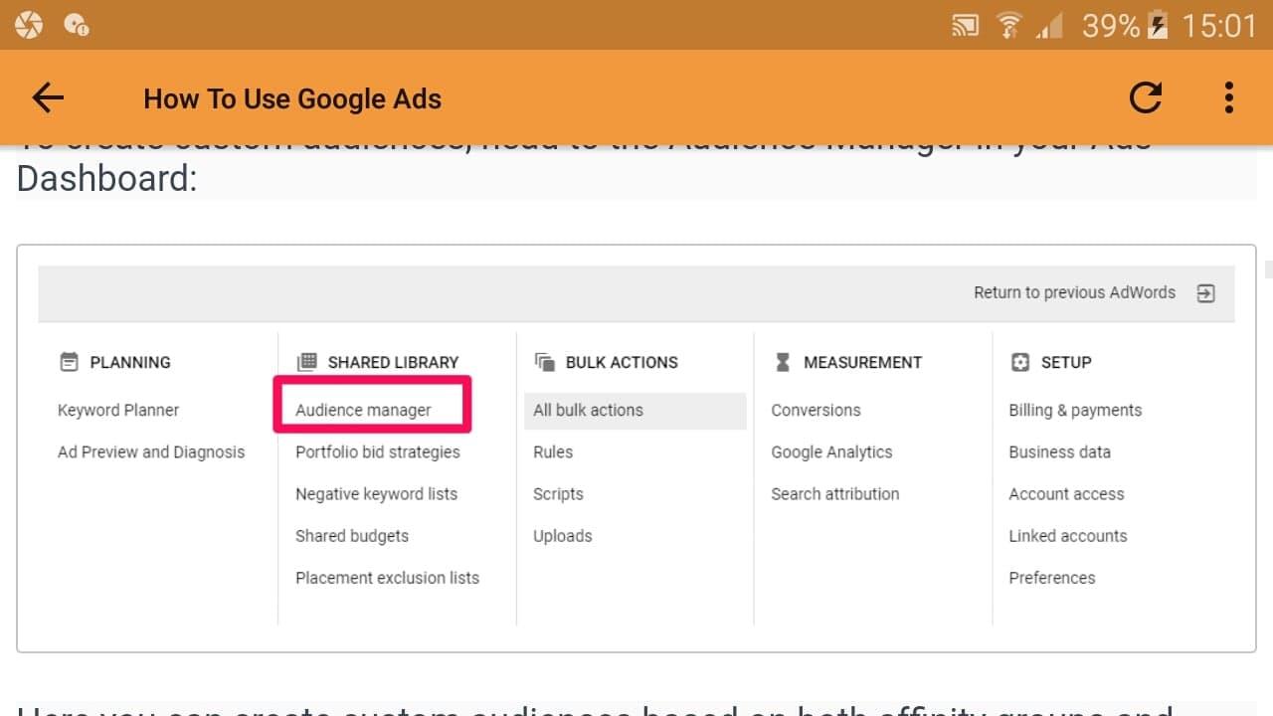Click the SETUP heading text
The image size is (1273, 716).
(1066, 362)
